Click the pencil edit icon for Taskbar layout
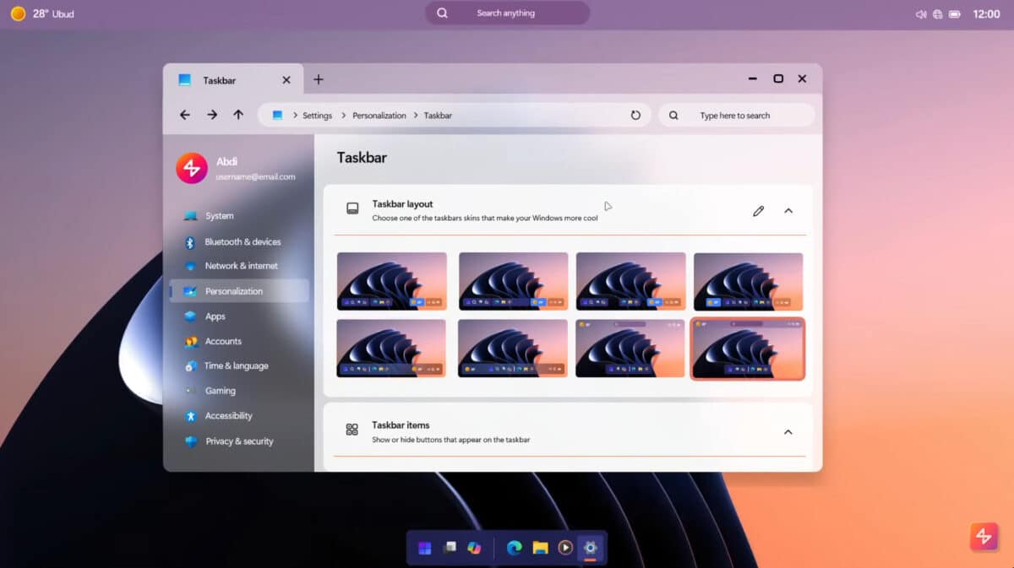The height and width of the screenshot is (568, 1014). 758,210
